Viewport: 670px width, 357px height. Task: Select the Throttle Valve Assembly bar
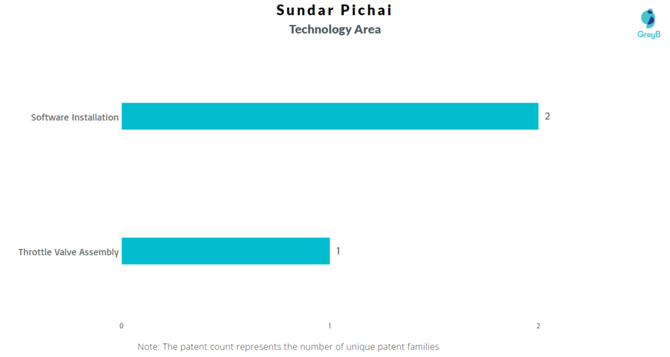(x=226, y=251)
